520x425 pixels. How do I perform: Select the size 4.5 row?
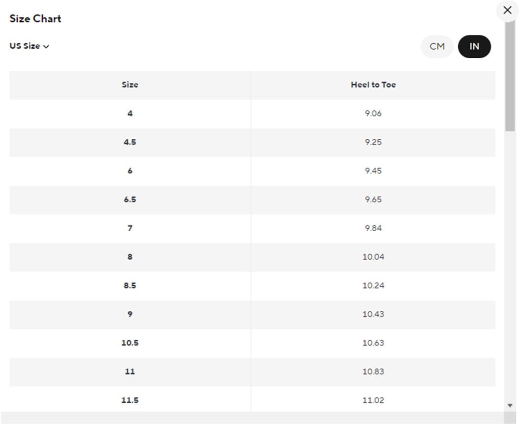pyautogui.click(x=253, y=143)
